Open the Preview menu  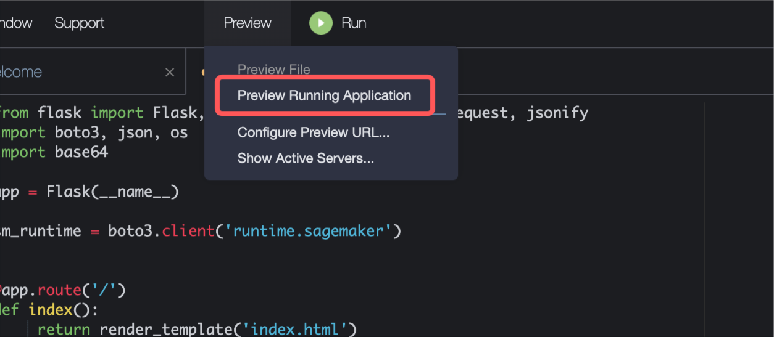[248, 23]
